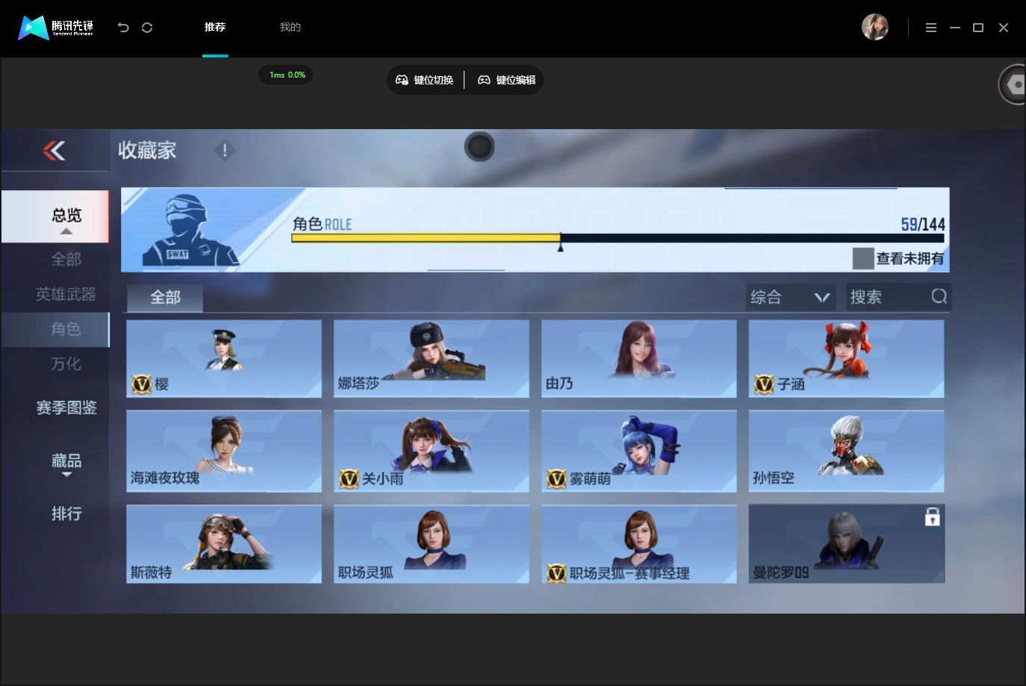
Task: Click the hexagon floating button at right edge
Action: (1013, 84)
